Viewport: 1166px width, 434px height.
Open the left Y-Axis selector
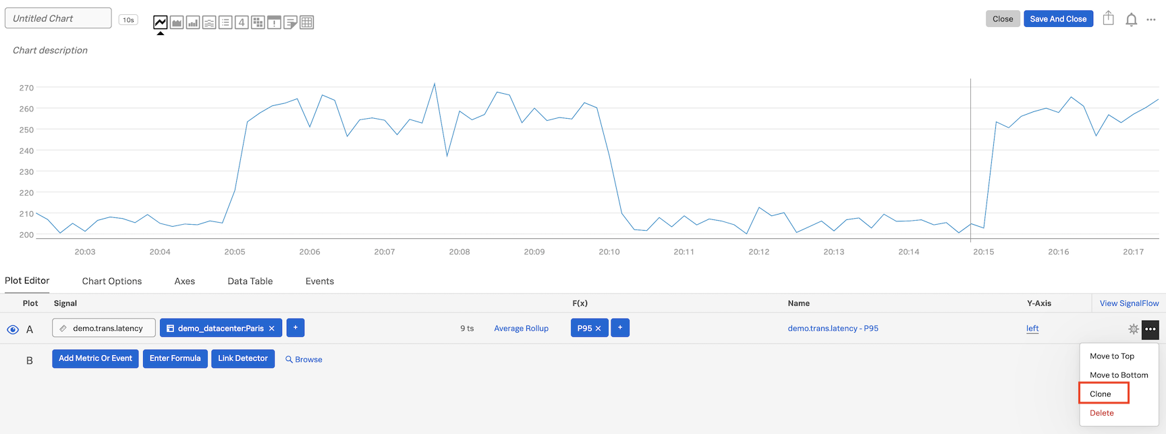point(1032,329)
